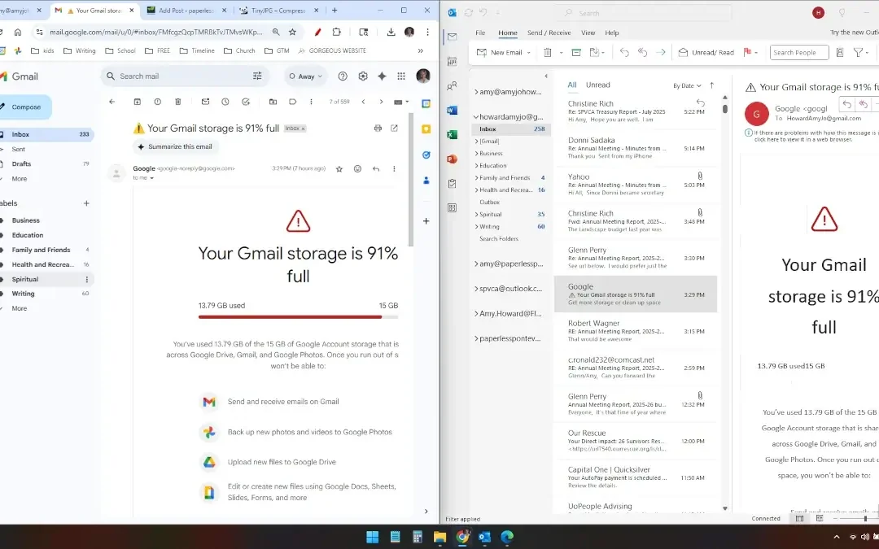Viewport: 879px width, 549px height.
Task: Open the Google apps grid
Action: click(x=401, y=76)
